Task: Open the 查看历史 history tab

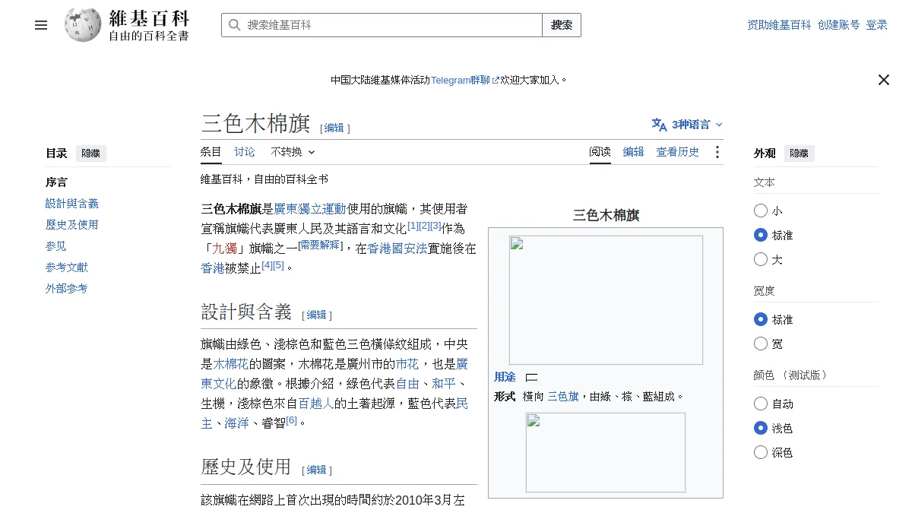Action: pyautogui.click(x=678, y=152)
